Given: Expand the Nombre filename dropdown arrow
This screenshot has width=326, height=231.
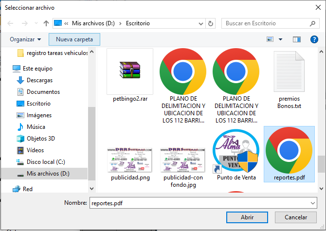Looking at the screenshot, I should (312, 202).
